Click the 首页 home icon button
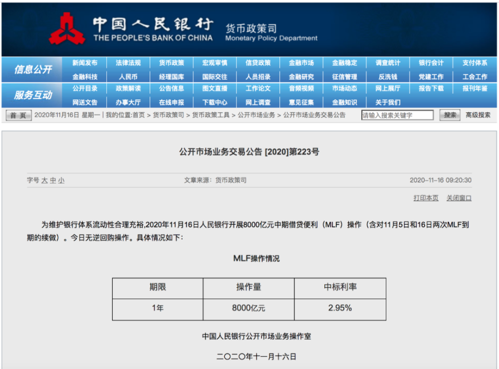 tap(17, 115)
